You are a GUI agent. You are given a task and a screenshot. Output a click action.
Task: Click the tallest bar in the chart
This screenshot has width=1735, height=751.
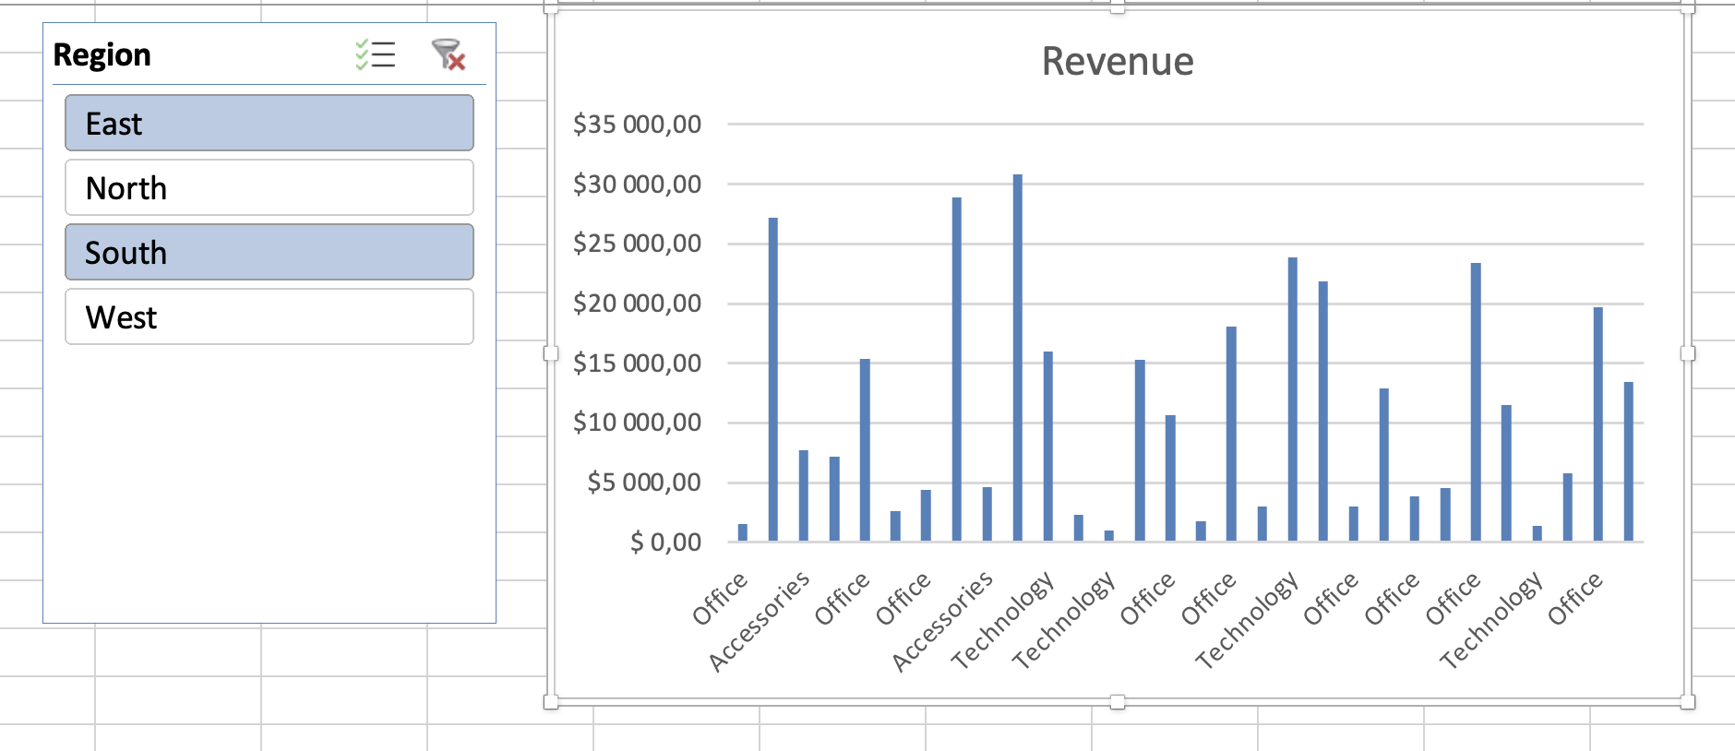click(x=1017, y=358)
